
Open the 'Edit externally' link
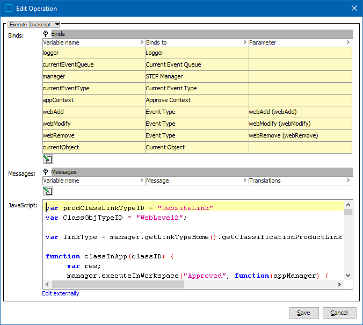coord(61,293)
